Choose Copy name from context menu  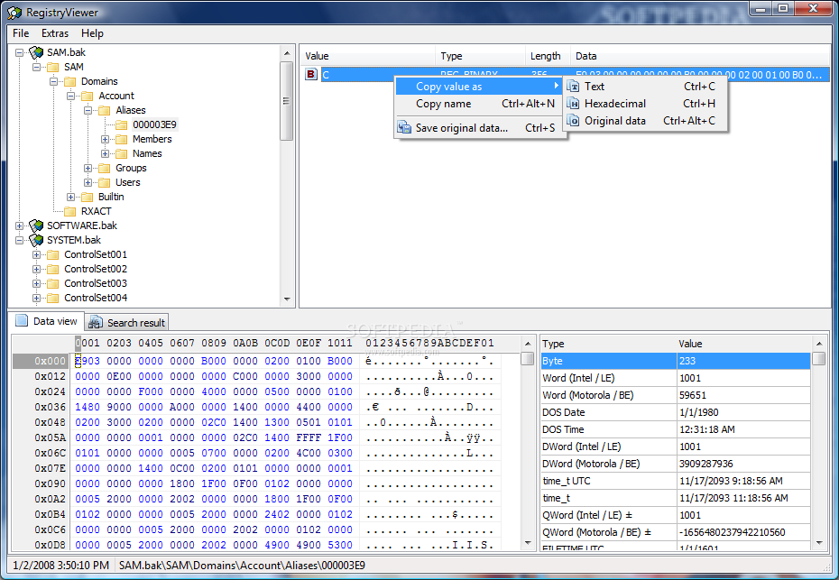click(480, 104)
